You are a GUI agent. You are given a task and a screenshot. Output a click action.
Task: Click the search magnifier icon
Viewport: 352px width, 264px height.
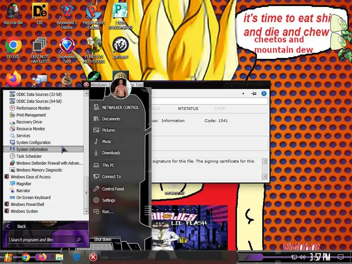point(79,240)
